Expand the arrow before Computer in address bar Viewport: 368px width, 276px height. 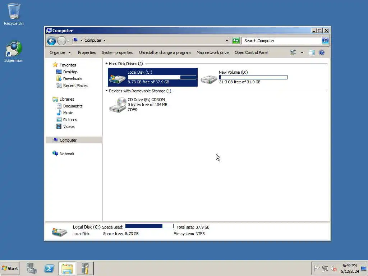[x=82, y=40]
